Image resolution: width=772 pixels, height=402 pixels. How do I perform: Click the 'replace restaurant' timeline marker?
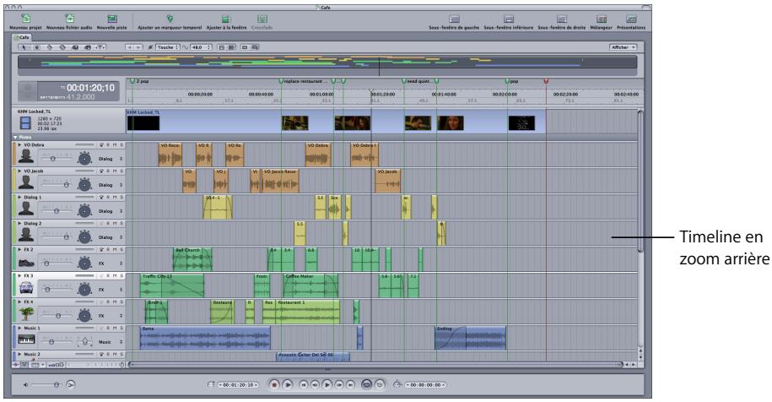[x=281, y=81]
